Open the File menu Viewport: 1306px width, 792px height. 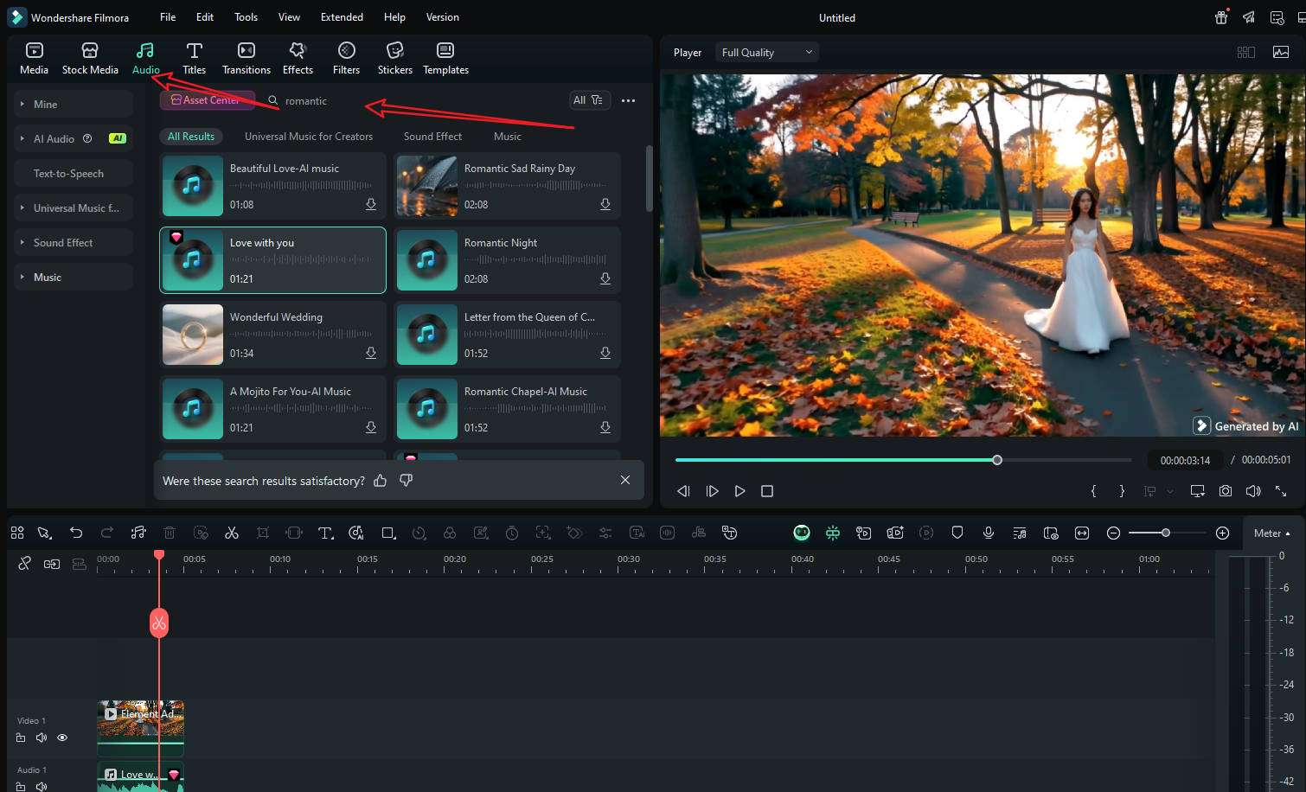click(x=168, y=17)
